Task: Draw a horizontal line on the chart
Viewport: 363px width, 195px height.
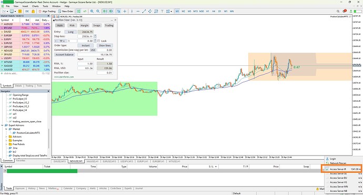Action: 138,11
